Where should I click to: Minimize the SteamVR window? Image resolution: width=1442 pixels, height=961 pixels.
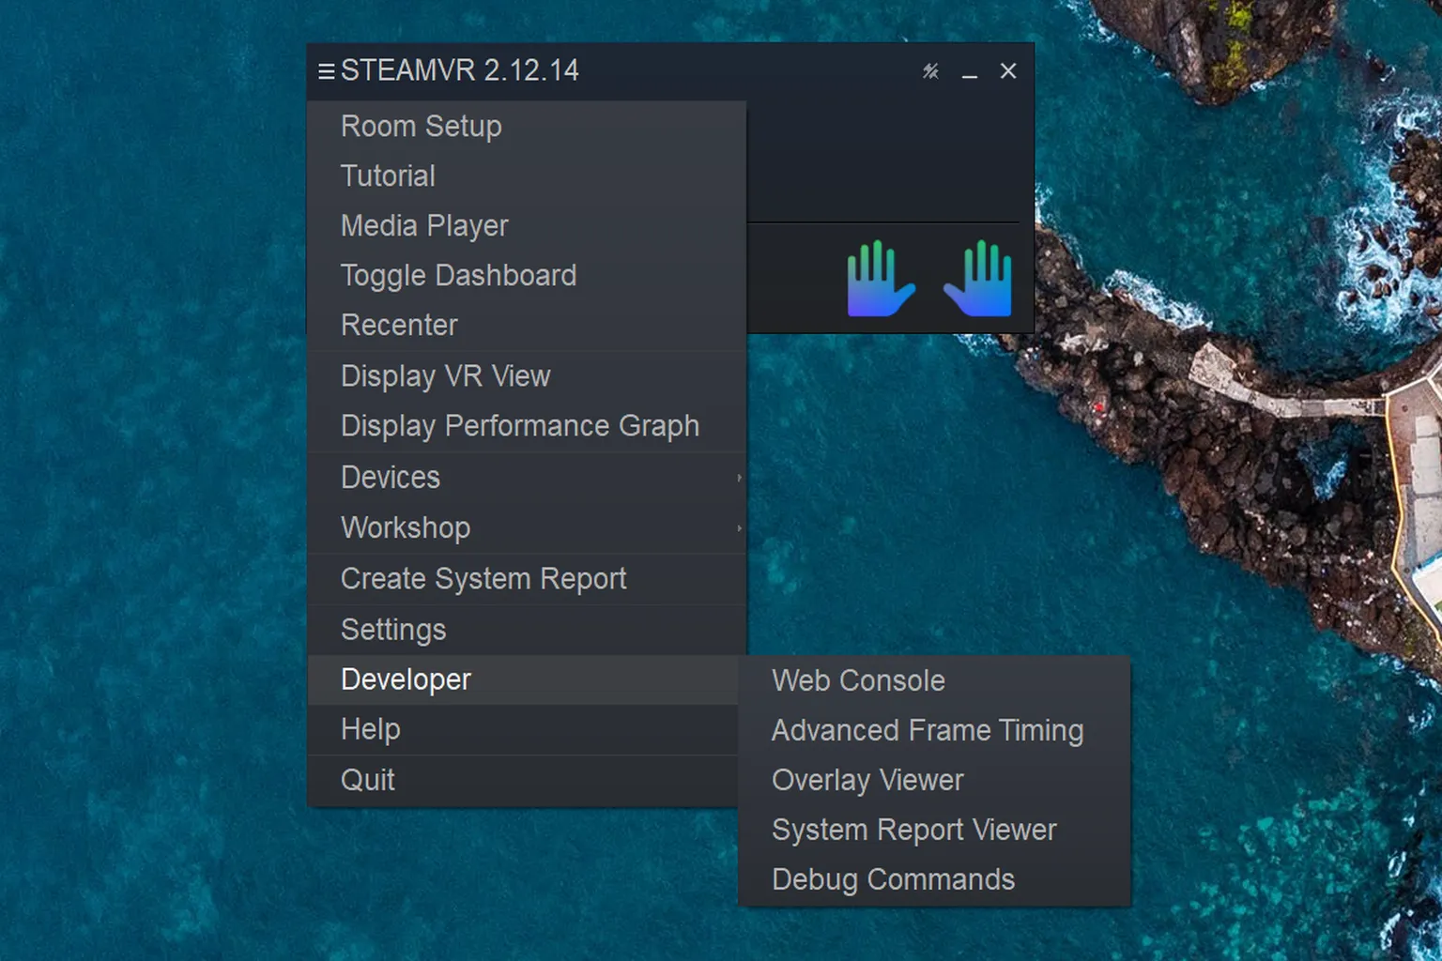pyautogui.click(x=970, y=72)
